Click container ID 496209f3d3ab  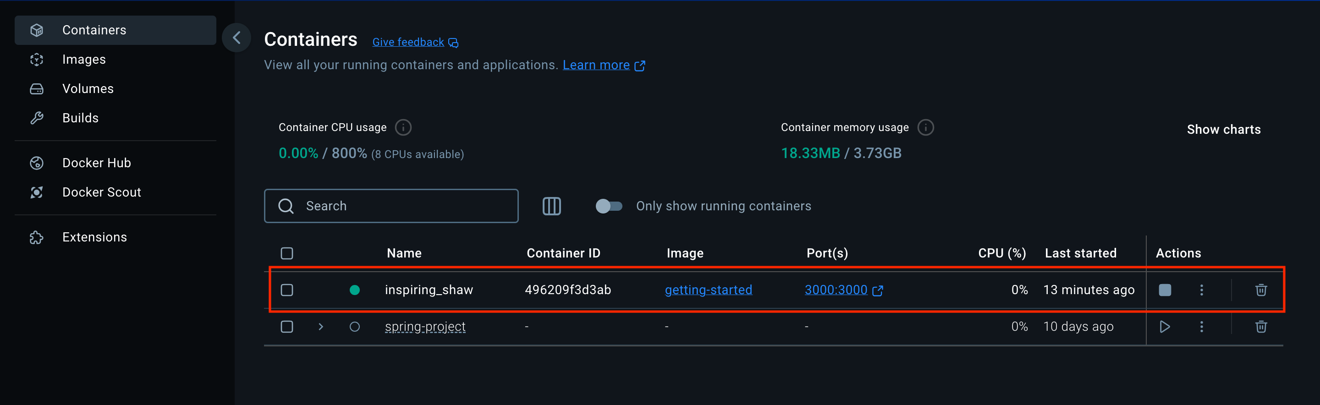[568, 290]
